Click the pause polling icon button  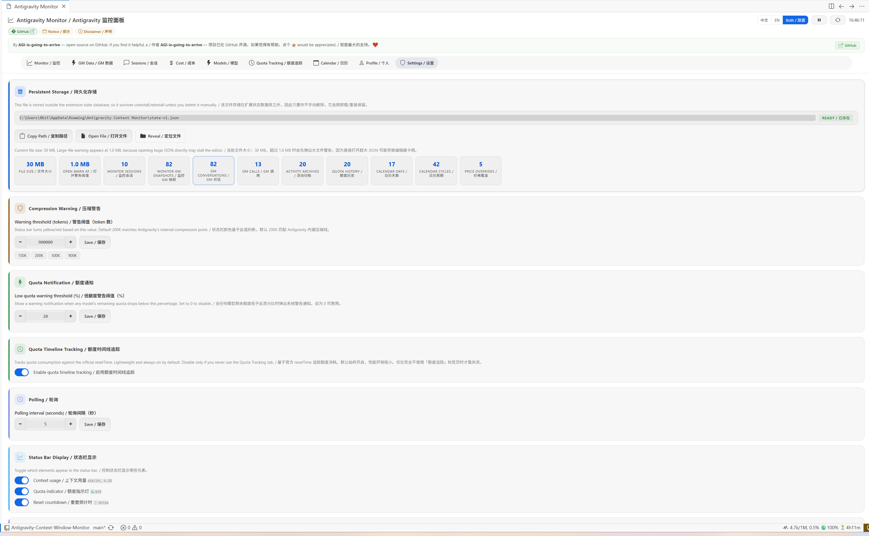tap(819, 20)
